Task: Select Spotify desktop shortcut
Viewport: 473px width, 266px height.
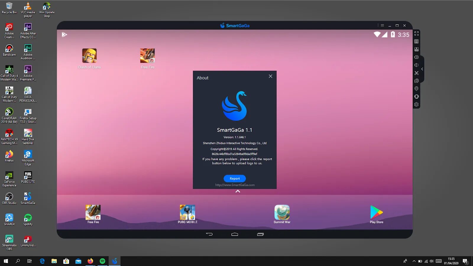Action: [28, 220]
